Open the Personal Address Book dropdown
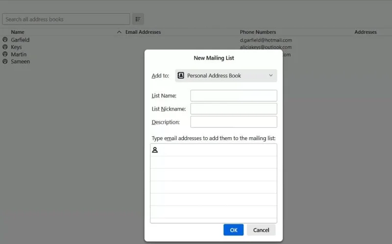The height and width of the screenshot is (244, 392). click(226, 75)
